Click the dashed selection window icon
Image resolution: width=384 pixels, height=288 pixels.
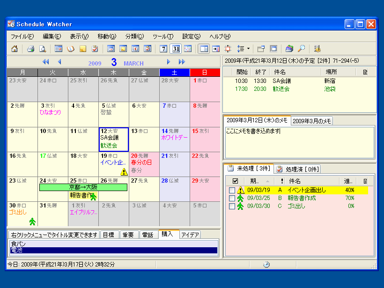tap(261, 49)
